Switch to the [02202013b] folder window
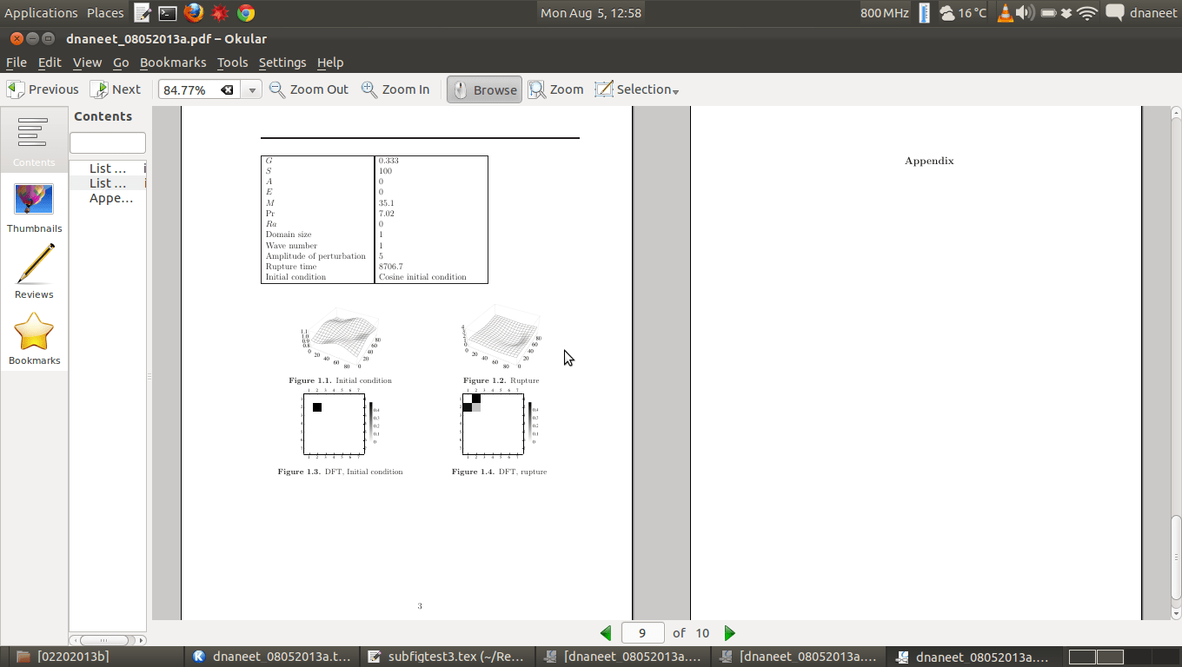The image size is (1182, 667). tap(96, 657)
